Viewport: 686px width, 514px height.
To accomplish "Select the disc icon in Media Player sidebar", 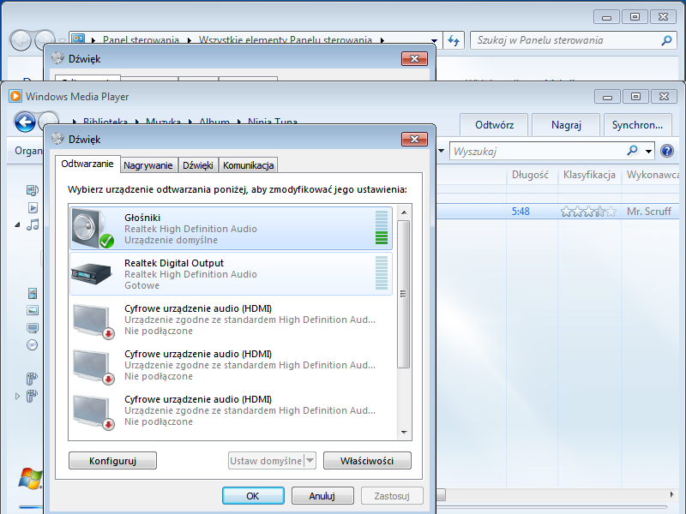I will (x=33, y=345).
